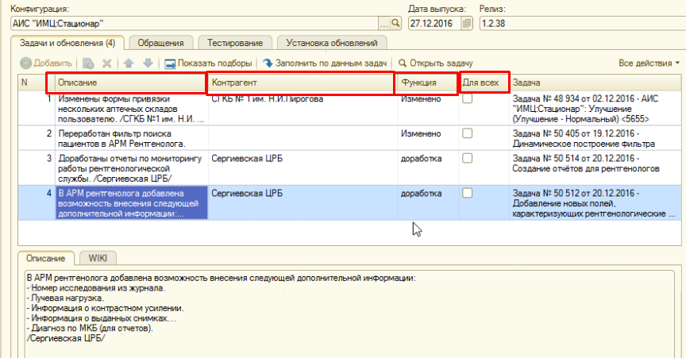Click the Функция column header
The width and height of the screenshot is (686, 358).
[x=428, y=83]
